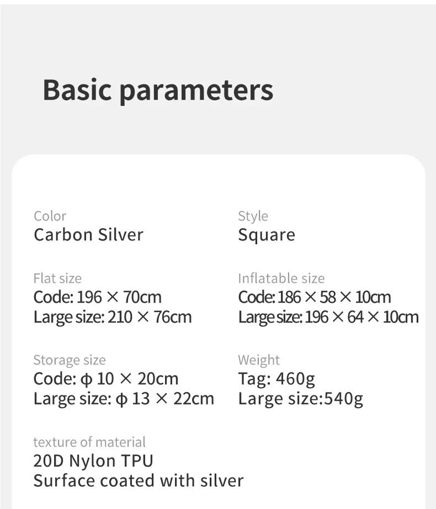Click the "Inflatable size" label
436x509 pixels.
pyautogui.click(x=281, y=278)
